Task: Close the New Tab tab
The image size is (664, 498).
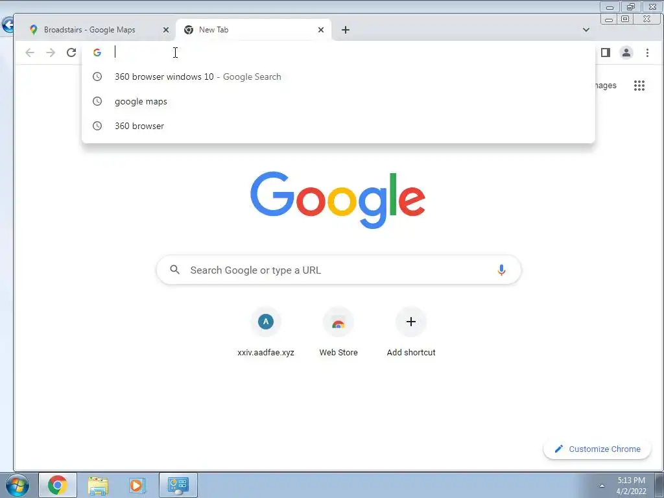Action: point(321,30)
